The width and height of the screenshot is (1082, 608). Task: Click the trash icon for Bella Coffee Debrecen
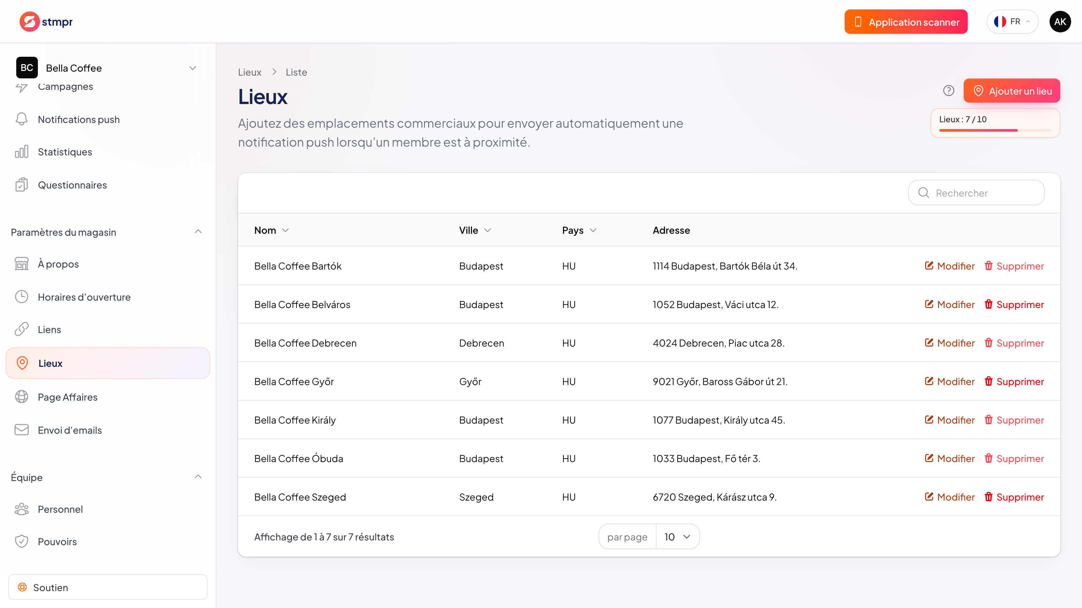pyautogui.click(x=988, y=343)
